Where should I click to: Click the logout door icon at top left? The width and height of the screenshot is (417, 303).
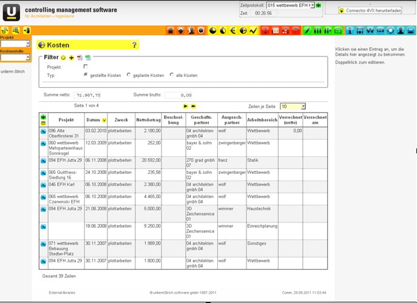27,30
